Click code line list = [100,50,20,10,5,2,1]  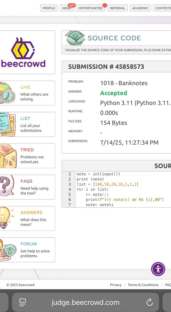108,184
